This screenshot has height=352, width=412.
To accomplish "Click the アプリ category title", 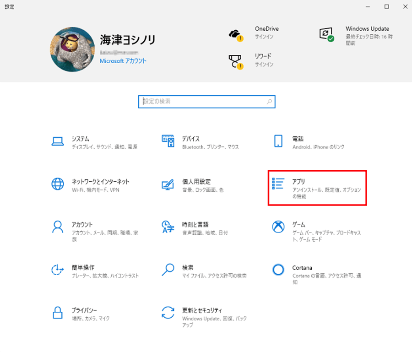I will coord(299,182).
